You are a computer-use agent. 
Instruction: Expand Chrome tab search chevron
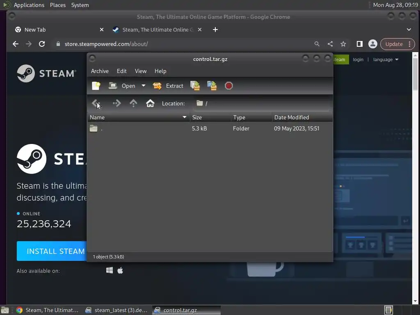(x=409, y=30)
